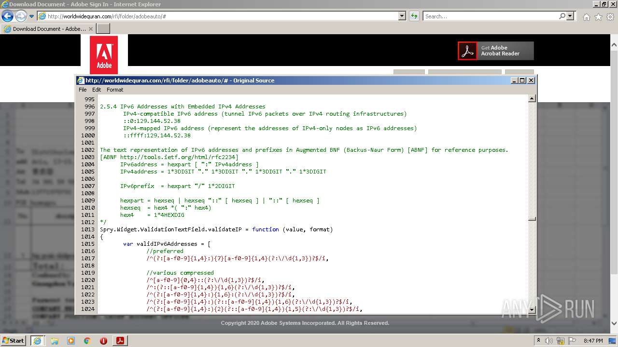Open the Favorites star icon
This screenshot has height=347, width=618.
(598, 17)
